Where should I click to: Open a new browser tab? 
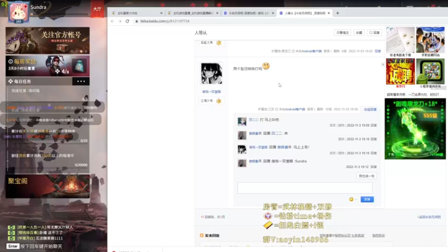(338, 13)
